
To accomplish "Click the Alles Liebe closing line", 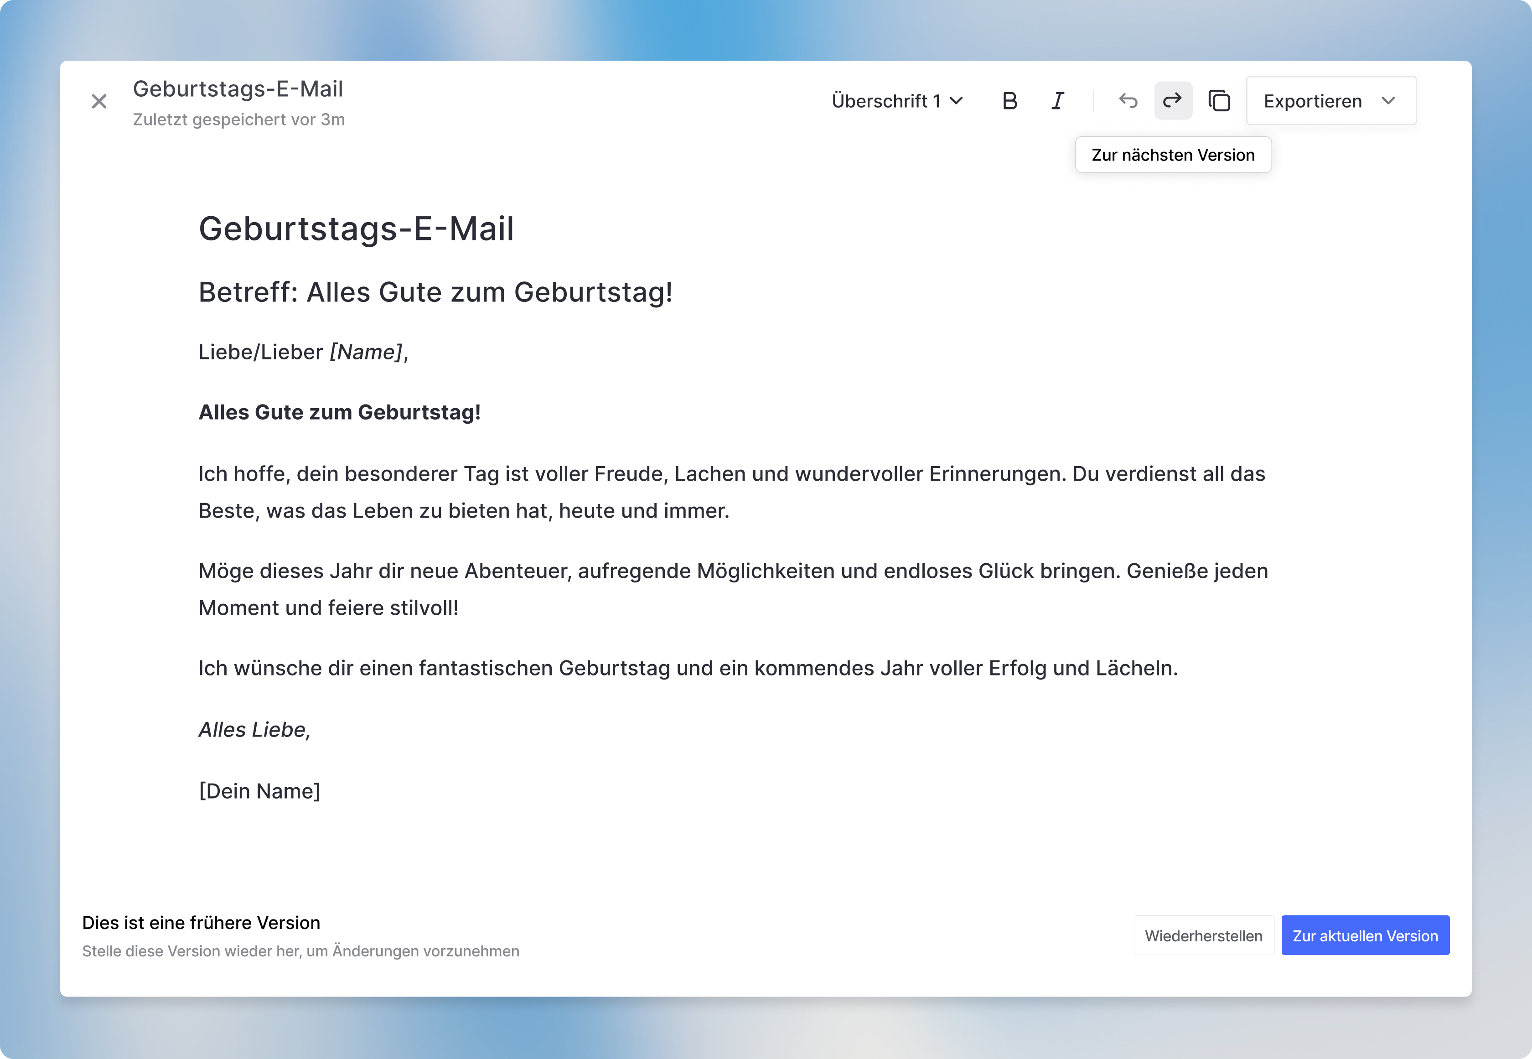I will click(x=255, y=730).
